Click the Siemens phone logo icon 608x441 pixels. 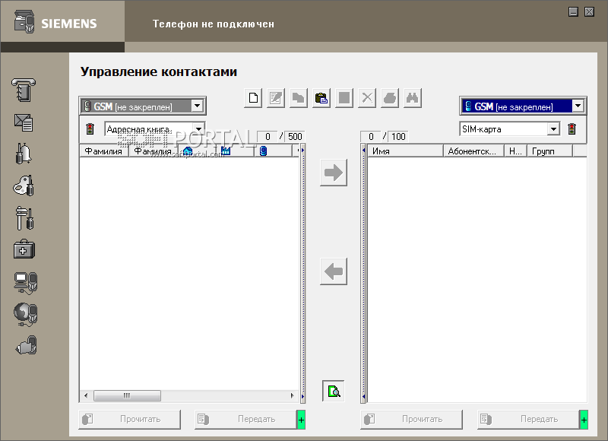(24, 22)
